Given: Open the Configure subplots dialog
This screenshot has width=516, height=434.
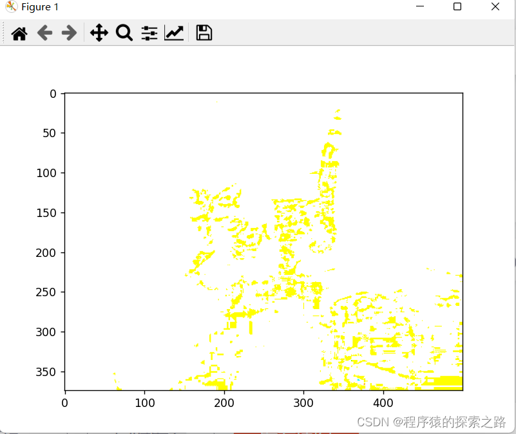Looking at the screenshot, I should (x=149, y=33).
